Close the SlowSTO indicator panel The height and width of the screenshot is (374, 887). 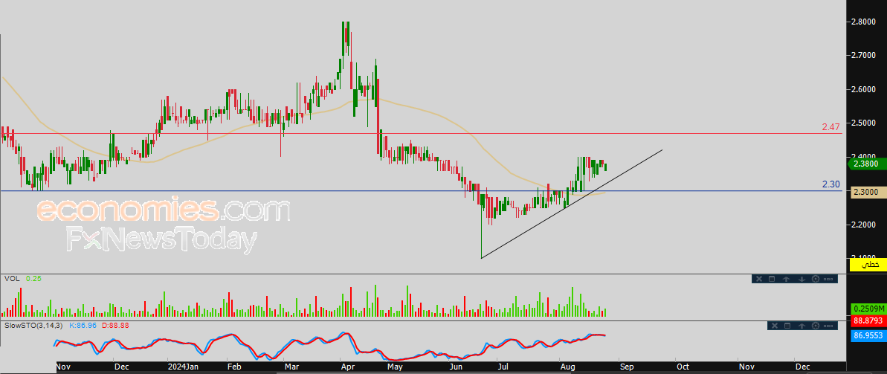(x=775, y=326)
